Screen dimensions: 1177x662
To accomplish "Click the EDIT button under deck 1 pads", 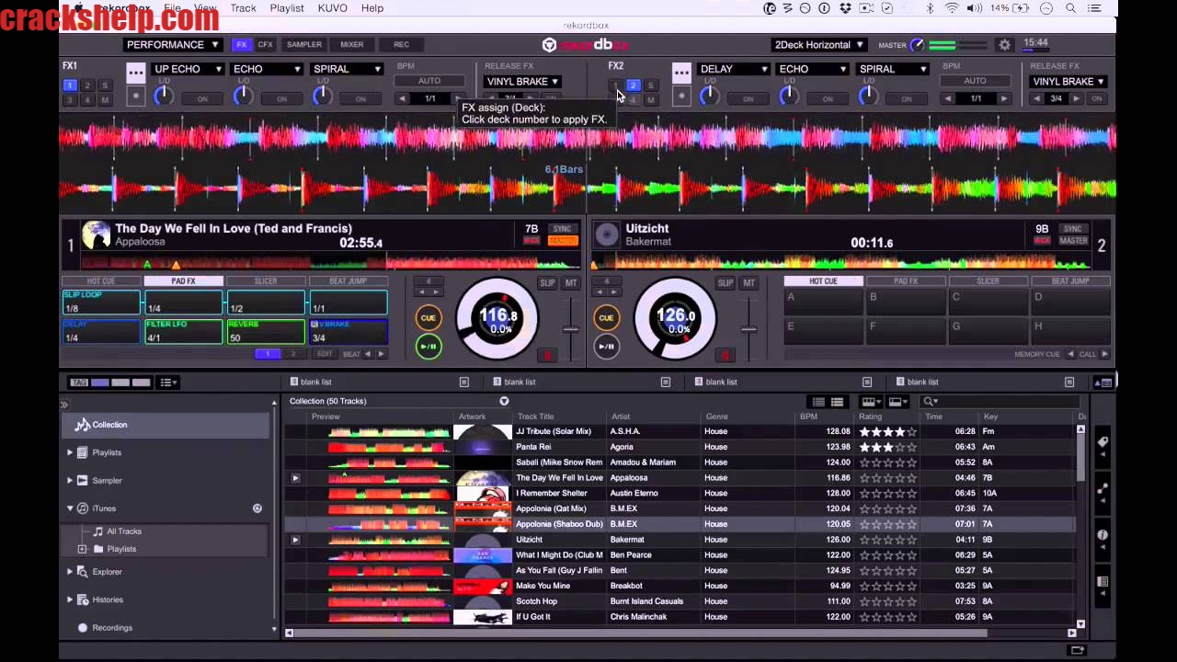I will (325, 354).
